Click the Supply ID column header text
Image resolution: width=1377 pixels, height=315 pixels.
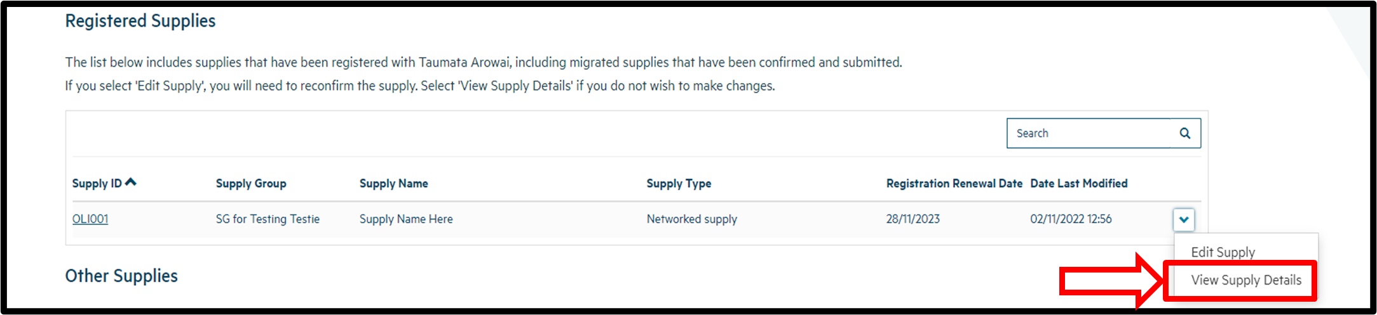coord(97,184)
